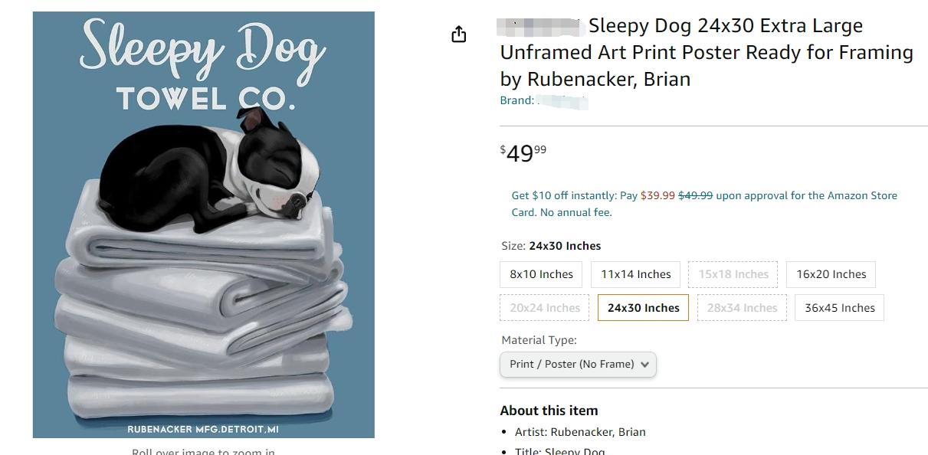Open the Amazon Store Card $10 off offer

(703, 204)
